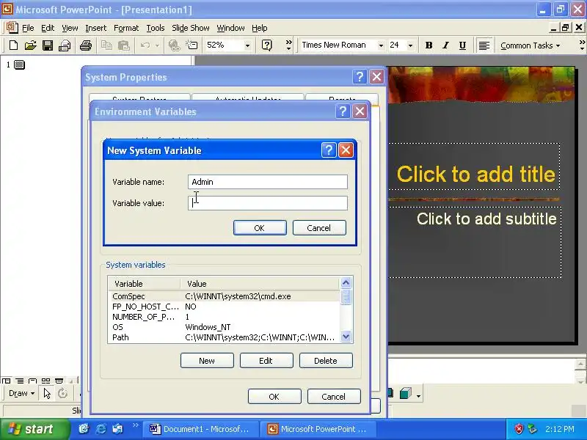Click the Copy icon in the toolbar
587x440 pixels.
(106, 45)
